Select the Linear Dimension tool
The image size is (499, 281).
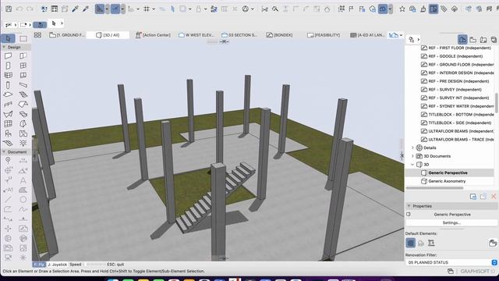coord(23,161)
